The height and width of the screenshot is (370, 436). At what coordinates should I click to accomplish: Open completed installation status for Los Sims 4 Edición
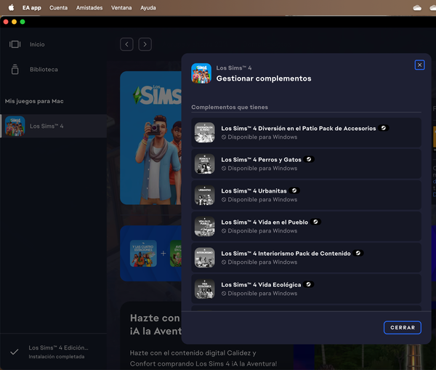[x=54, y=352]
